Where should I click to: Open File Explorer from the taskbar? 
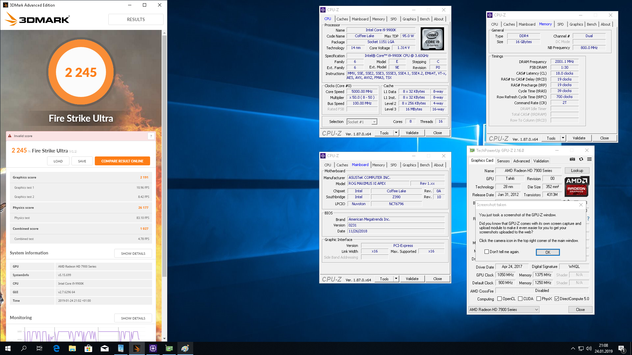[x=72, y=348]
